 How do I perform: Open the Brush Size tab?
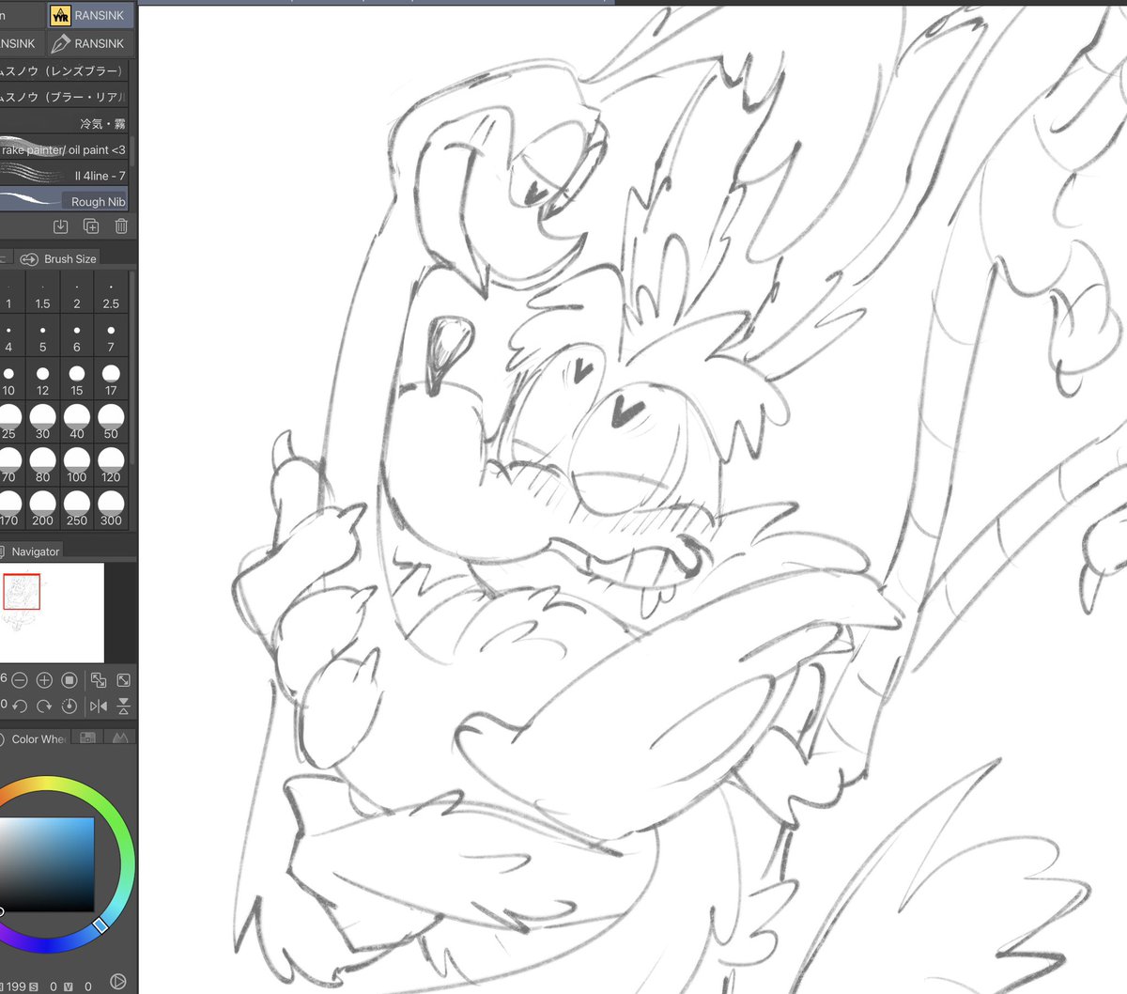point(57,258)
